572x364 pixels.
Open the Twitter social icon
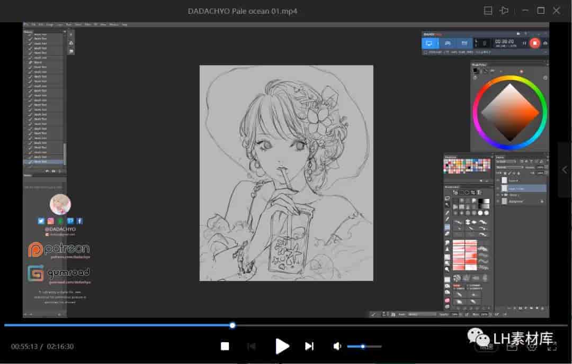point(41,221)
